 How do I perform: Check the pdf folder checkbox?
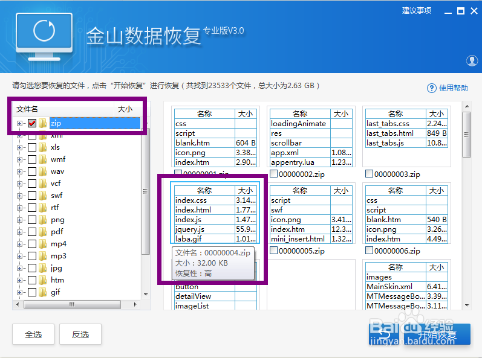[32, 232]
